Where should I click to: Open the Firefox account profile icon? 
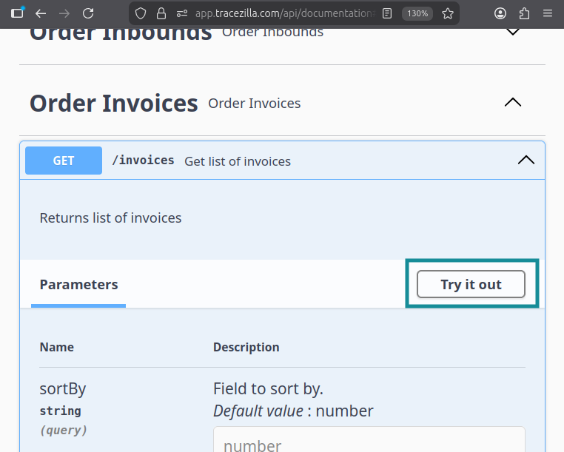tap(501, 13)
